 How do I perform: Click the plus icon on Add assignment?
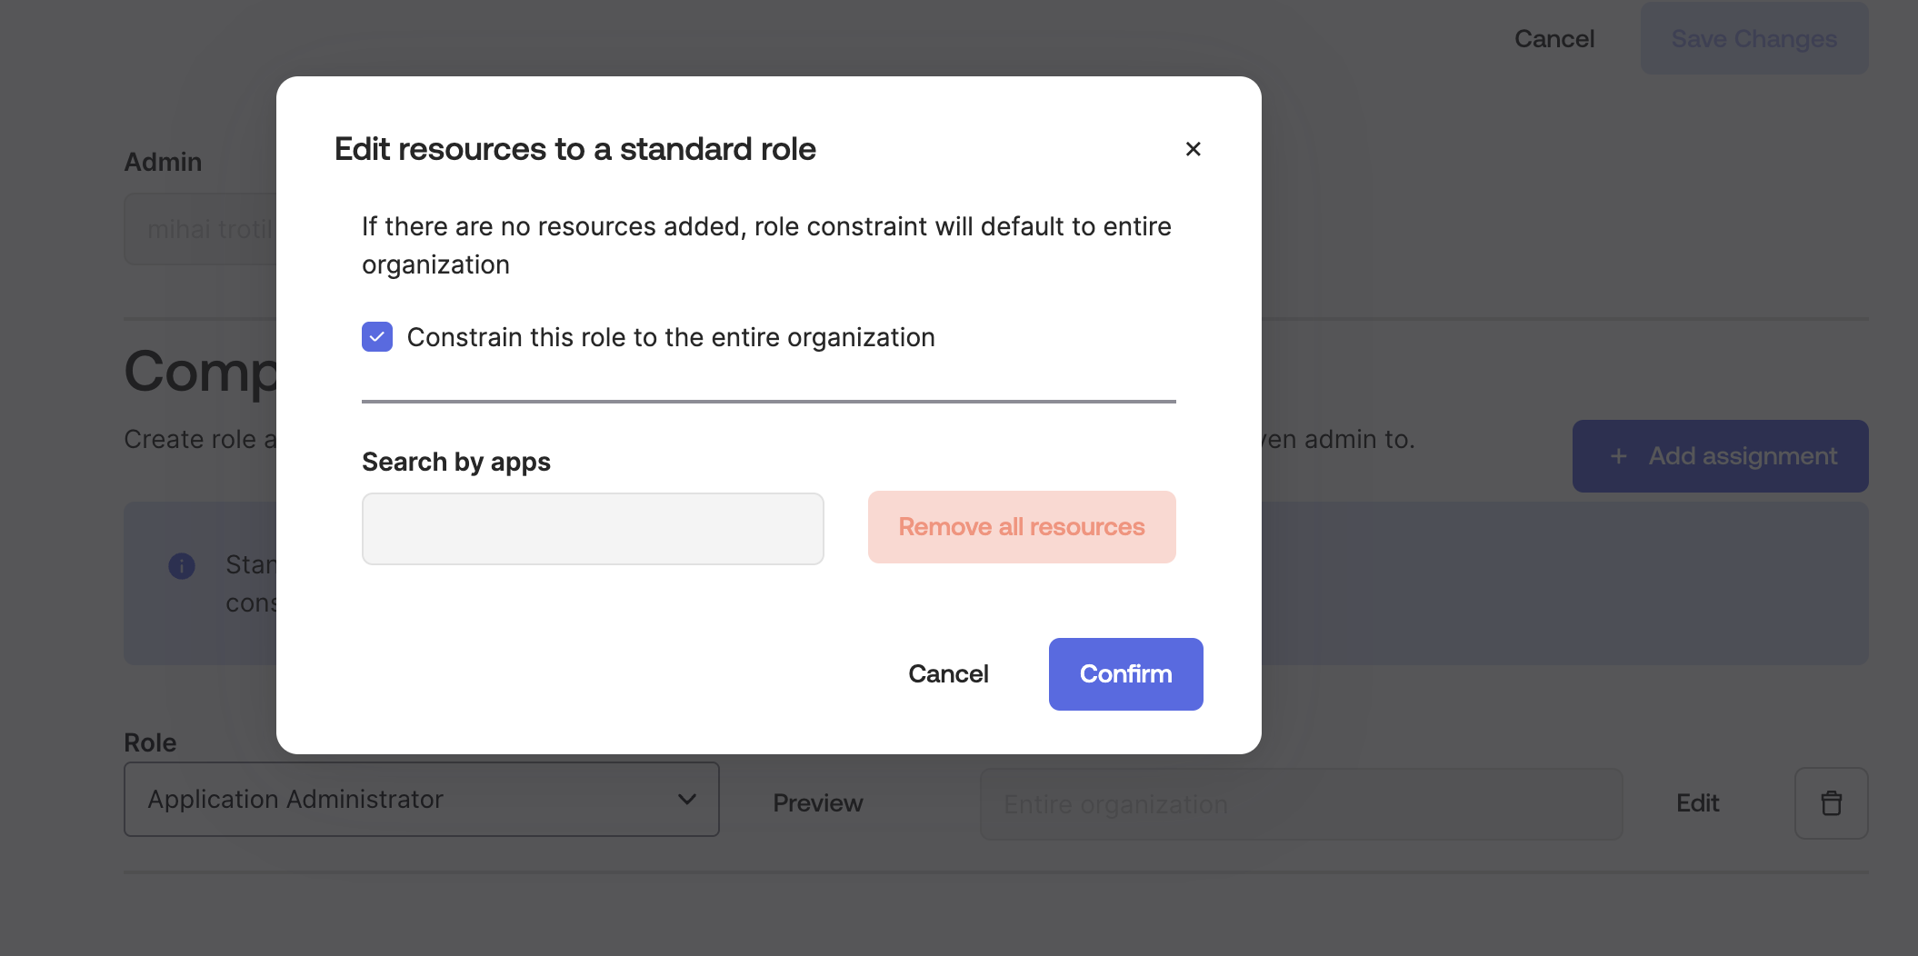[x=1619, y=456]
